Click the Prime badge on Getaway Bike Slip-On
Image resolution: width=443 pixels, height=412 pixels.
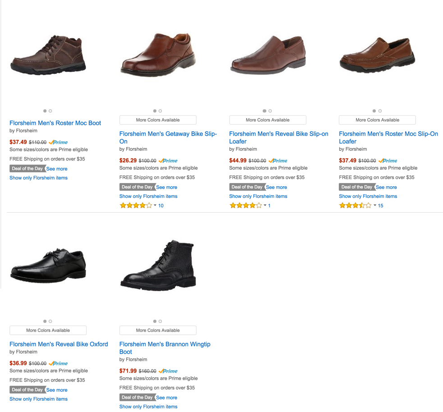[x=167, y=161]
